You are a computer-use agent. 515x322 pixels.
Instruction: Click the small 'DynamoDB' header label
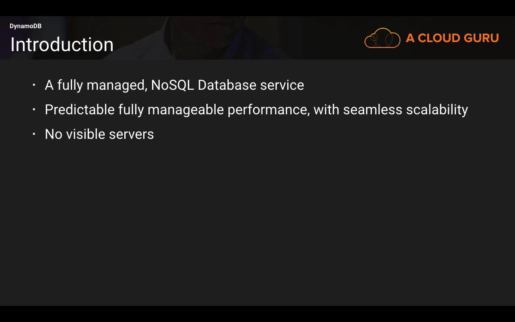(25, 26)
